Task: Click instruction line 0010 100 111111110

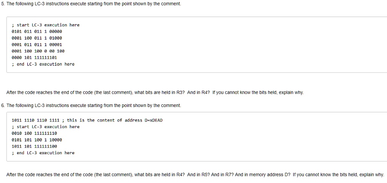Action: 34,133
